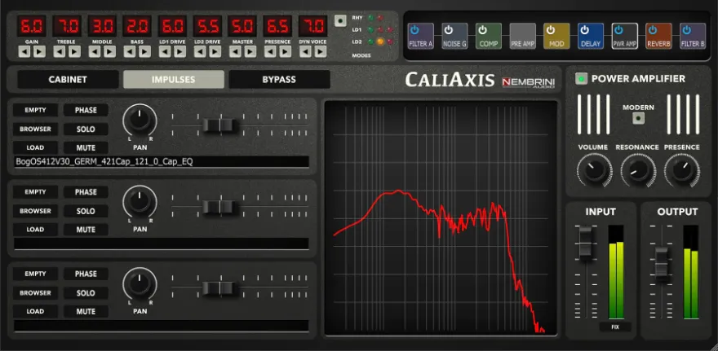Toggle the COMP module power

pos(483,29)
